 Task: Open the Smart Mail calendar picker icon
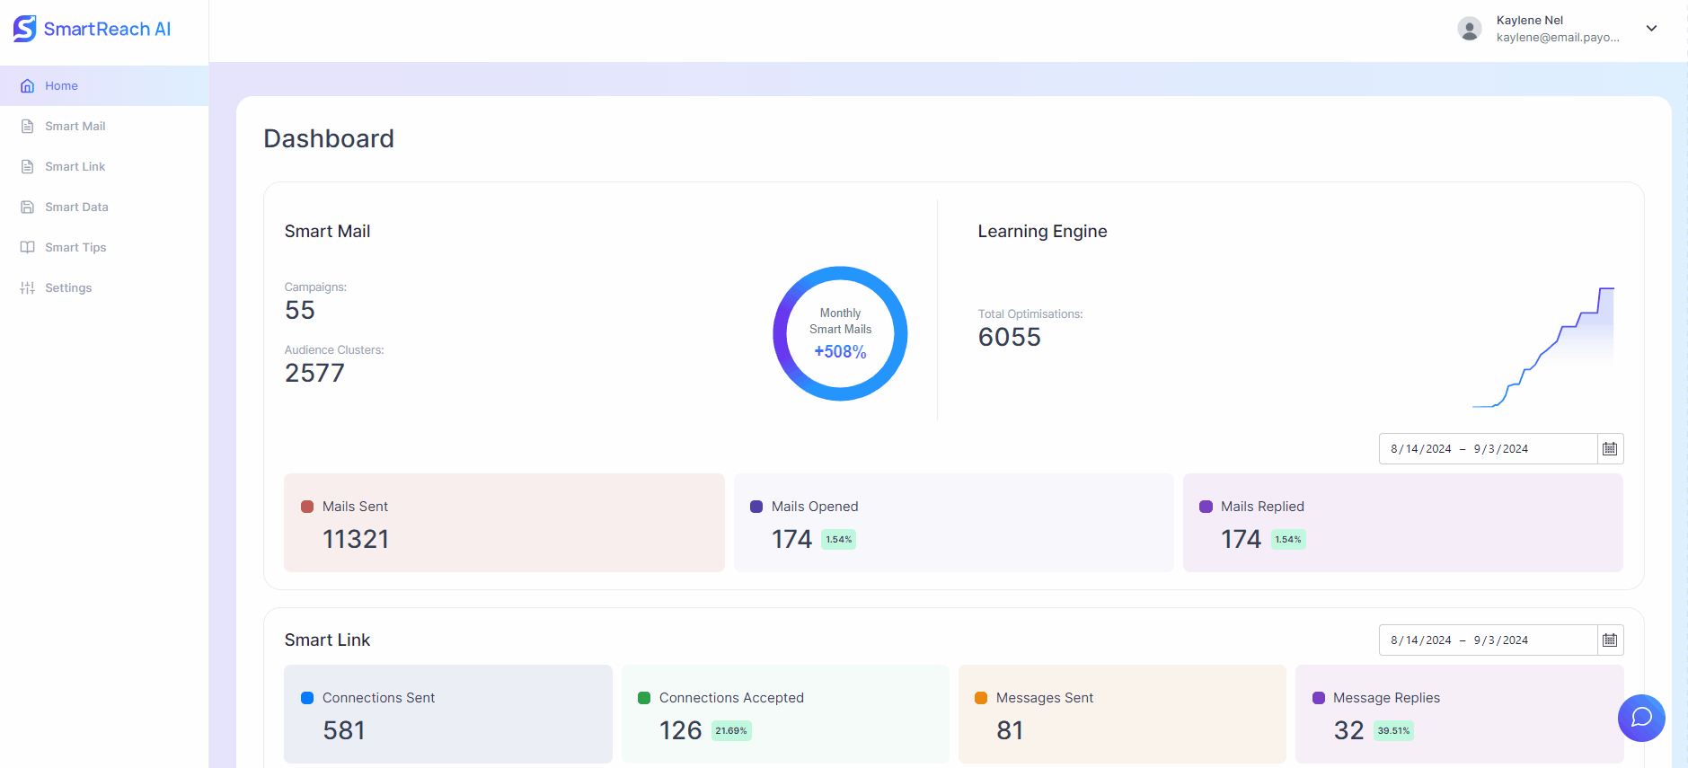tap(1610, 449)
